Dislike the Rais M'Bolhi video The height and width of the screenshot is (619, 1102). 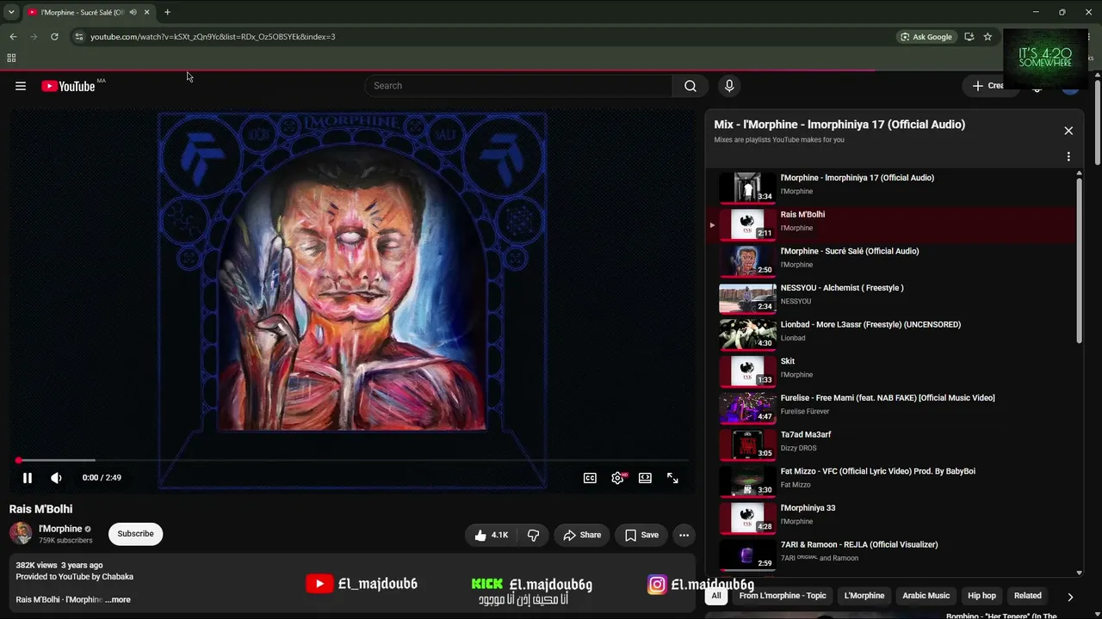point(533,535)
